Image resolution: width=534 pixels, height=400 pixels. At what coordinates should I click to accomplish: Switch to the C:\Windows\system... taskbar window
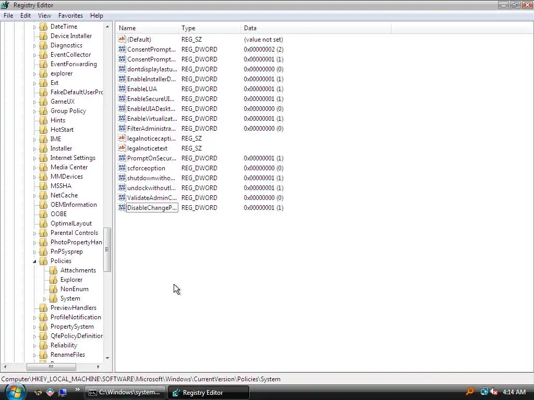click(x=125, y=392)
